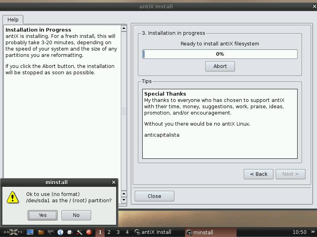Image resolution: width=317 pixels, height=237 pixels.
Task: Click the red power logout icon
Action: pos(89,232)
